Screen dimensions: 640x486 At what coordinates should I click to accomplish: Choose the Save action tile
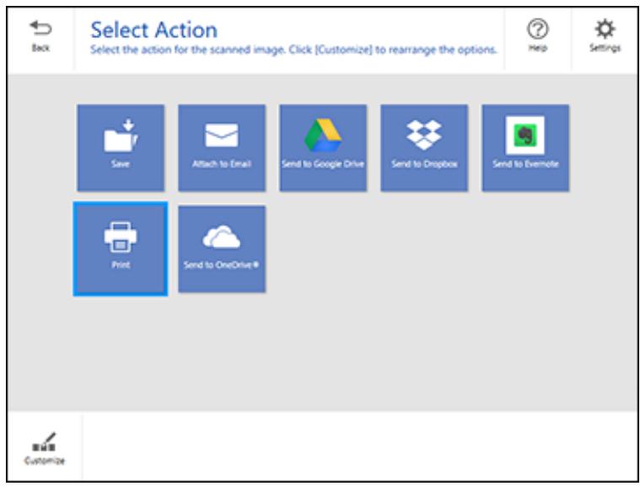(121, 148)
